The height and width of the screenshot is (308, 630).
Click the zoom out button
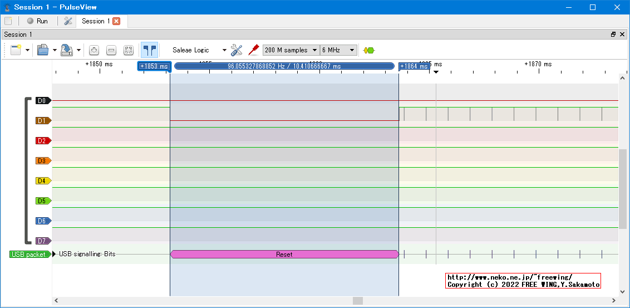pos(111,50)
